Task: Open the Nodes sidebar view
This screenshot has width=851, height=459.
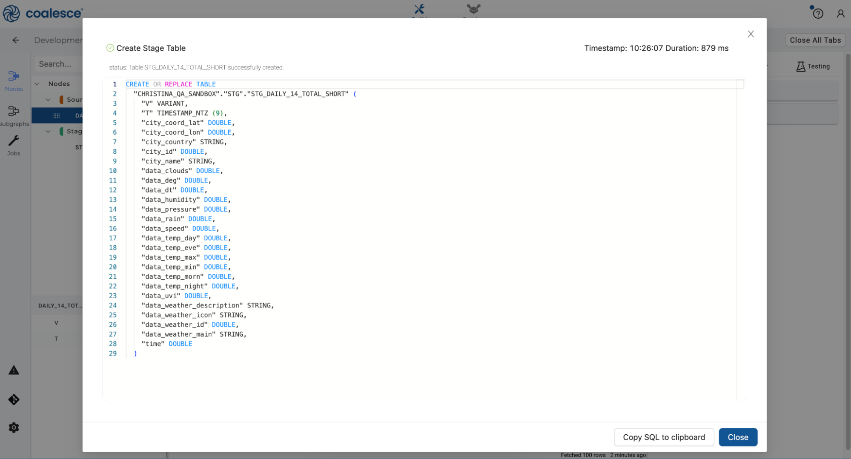Action: pos(14,80)
